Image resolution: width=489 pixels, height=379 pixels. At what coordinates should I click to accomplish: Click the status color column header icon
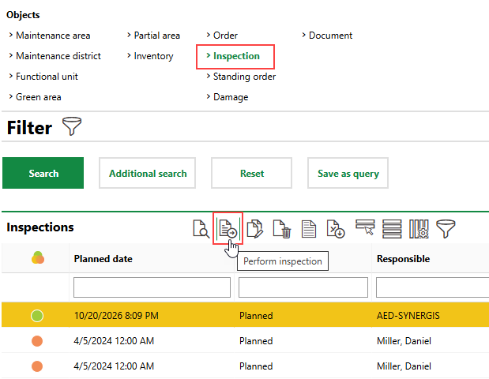point(37,259)
